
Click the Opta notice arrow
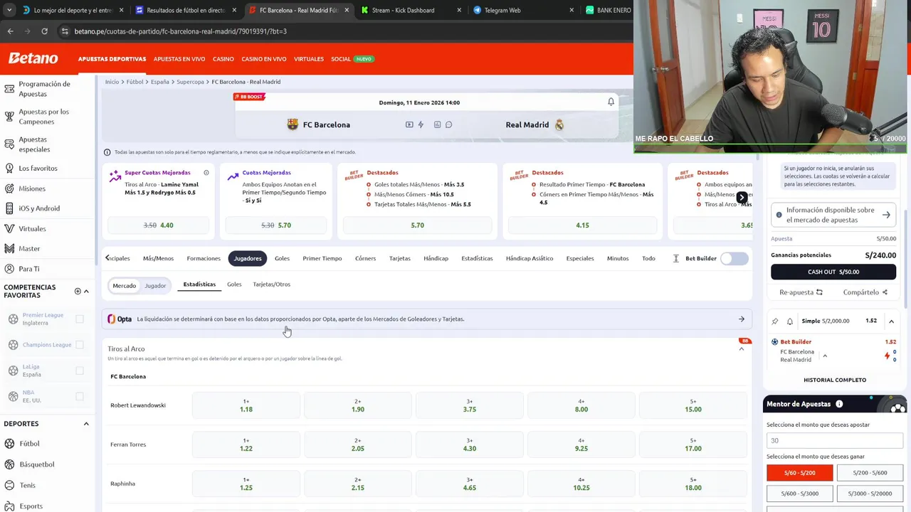[742, 319]
